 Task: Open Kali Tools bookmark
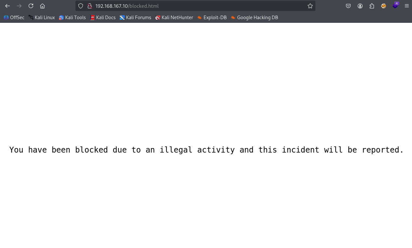[72, 18]
